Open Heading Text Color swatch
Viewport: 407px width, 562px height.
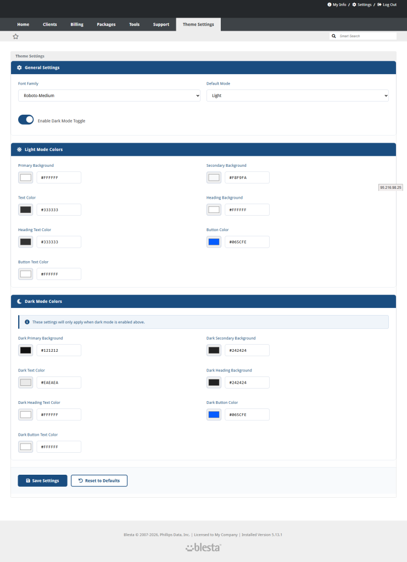click(25, 242)
